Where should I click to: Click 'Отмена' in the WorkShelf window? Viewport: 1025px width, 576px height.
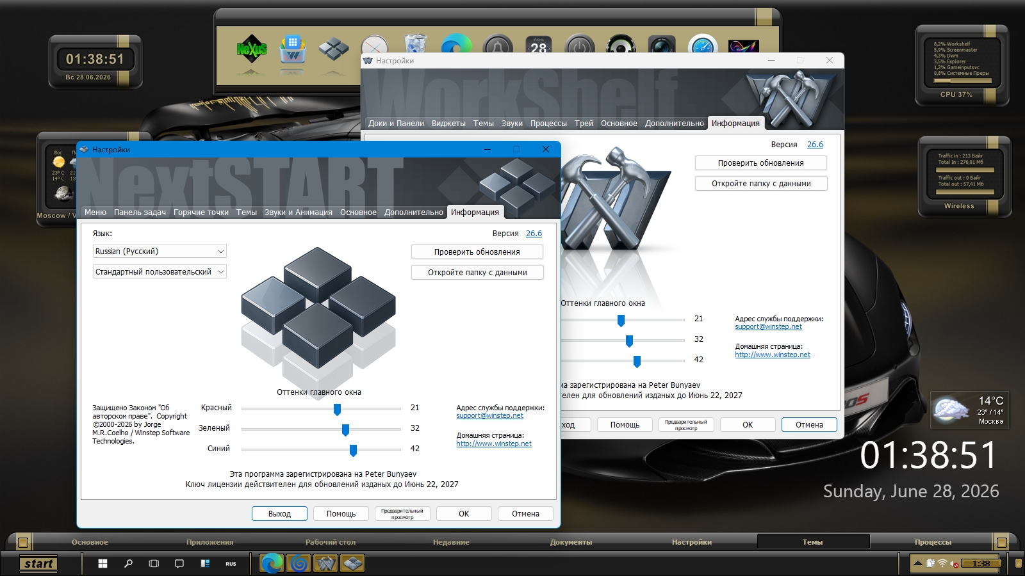809,425
